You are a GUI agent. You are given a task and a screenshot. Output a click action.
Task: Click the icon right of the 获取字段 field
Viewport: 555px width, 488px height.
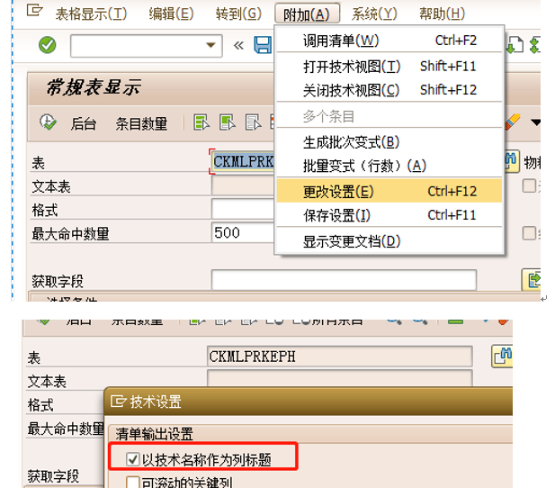click(532, 279)
